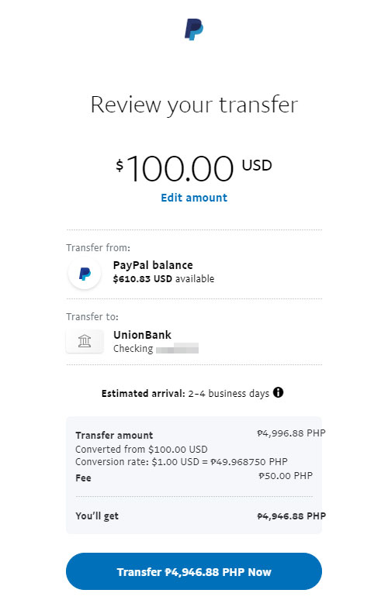
Task: Click the PayPal logo at top
Action: pyautogui.click(x=194, y=29)
